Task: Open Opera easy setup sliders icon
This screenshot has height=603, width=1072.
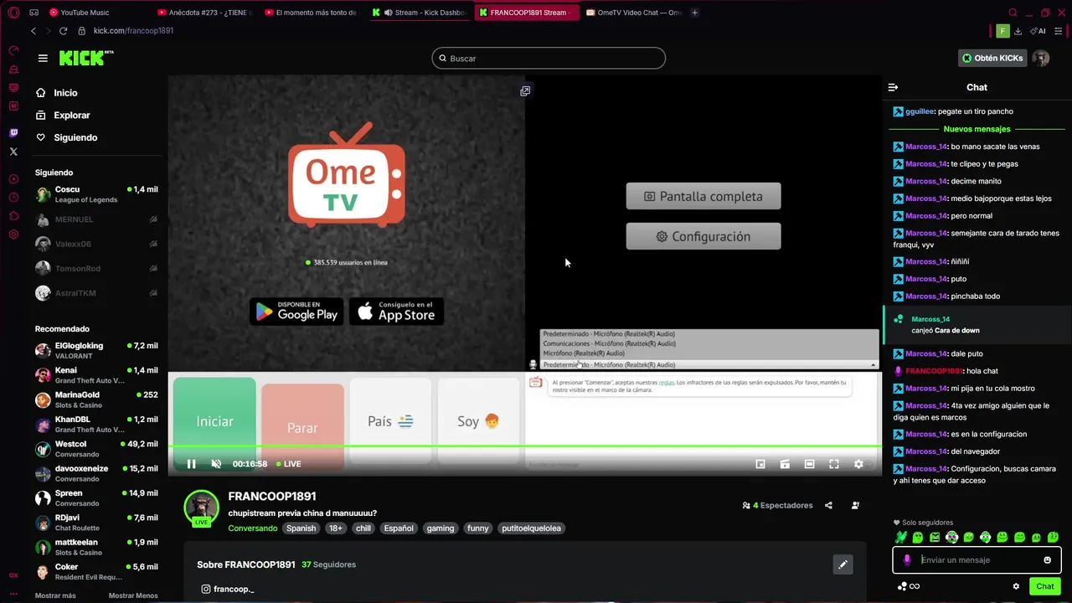Action: click(1059, 31)
